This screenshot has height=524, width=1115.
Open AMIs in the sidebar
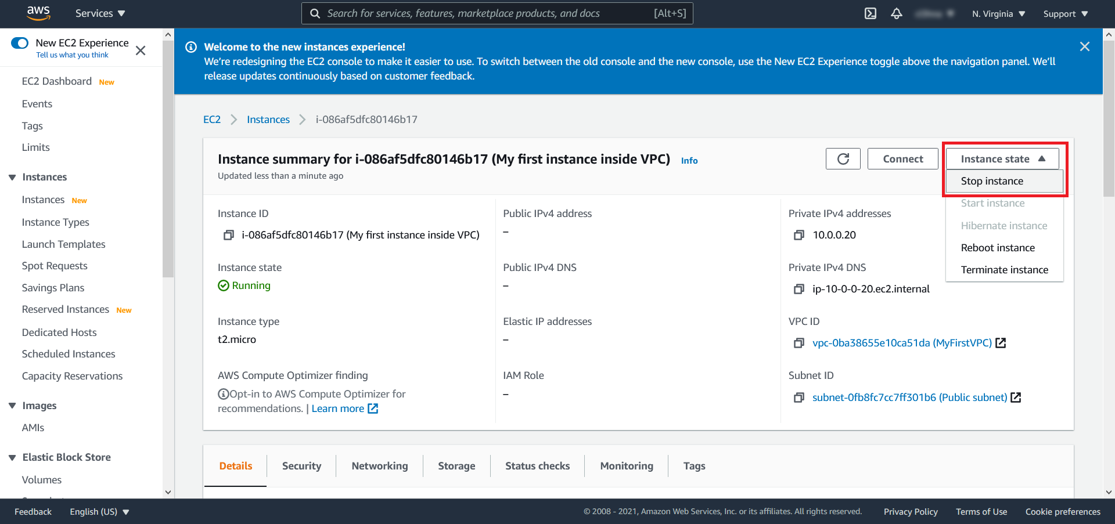point(33,428)
